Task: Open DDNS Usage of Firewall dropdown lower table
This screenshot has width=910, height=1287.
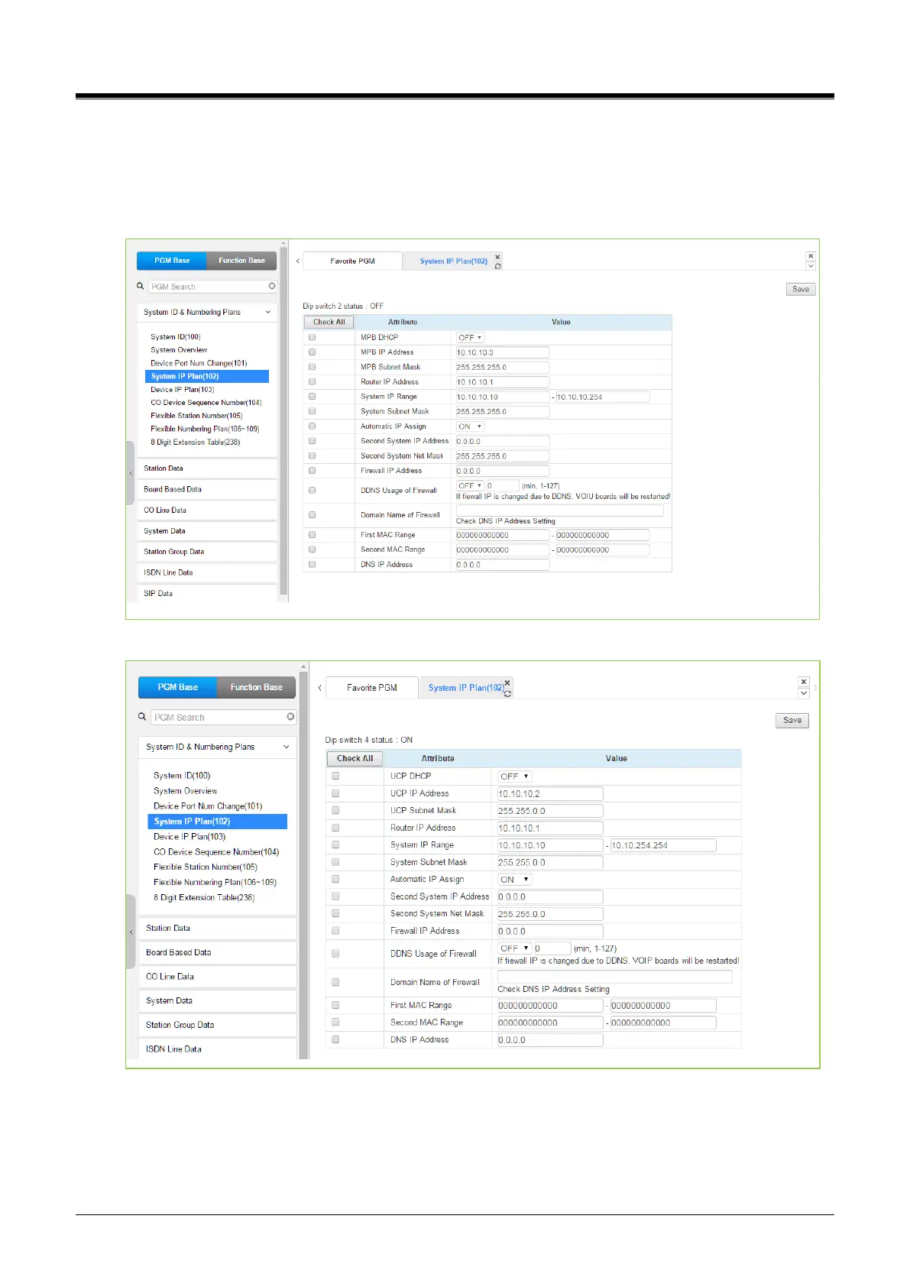Action: coord(514,948)
